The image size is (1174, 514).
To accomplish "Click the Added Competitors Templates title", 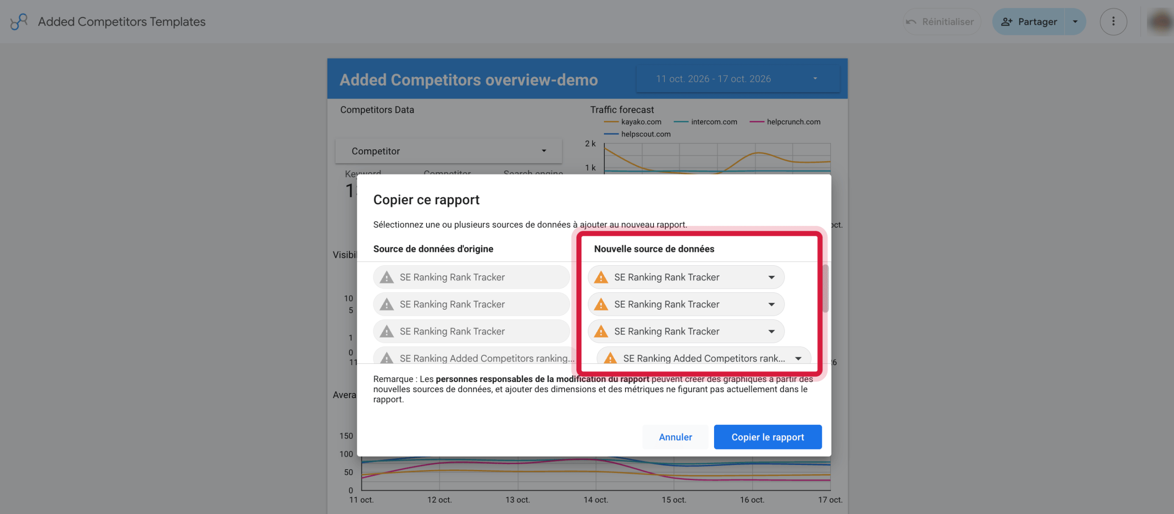I will click(122, 22).
